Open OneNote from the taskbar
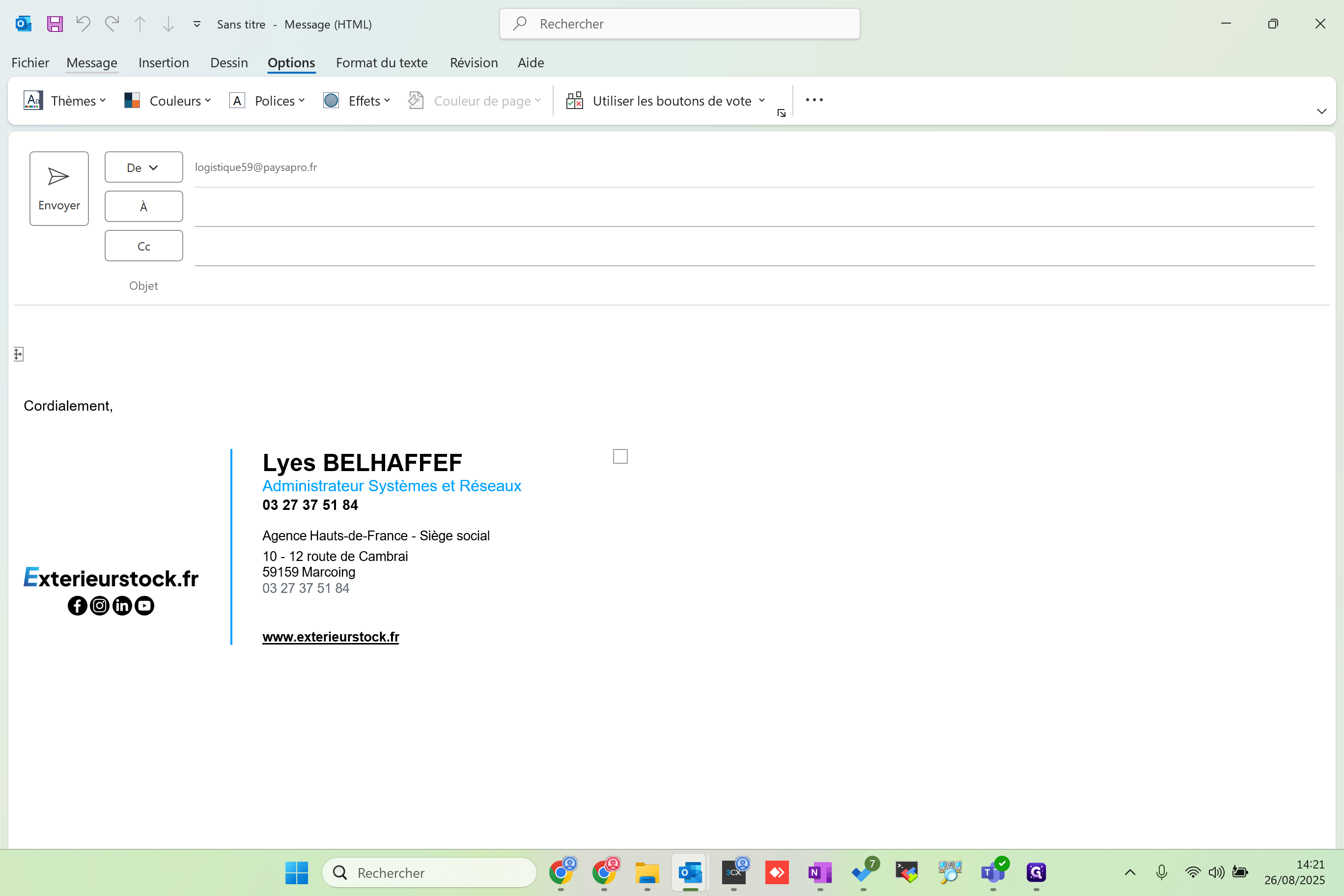Viewport: 1344px width, 896px height. tap(820, 872)
